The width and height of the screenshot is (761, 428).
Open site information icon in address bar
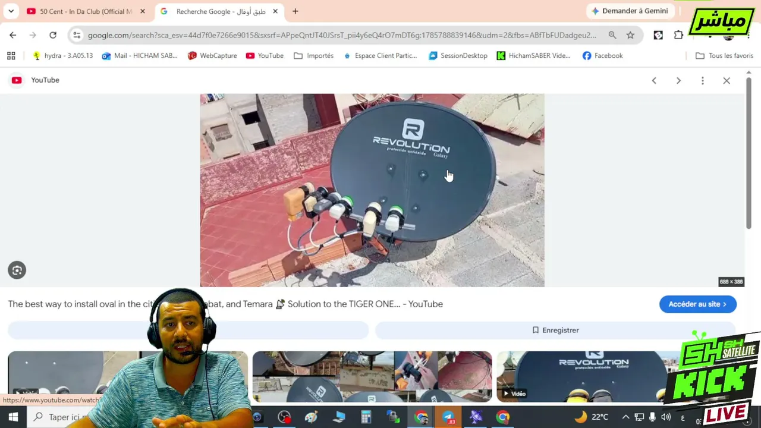click(x=76, y=35)
